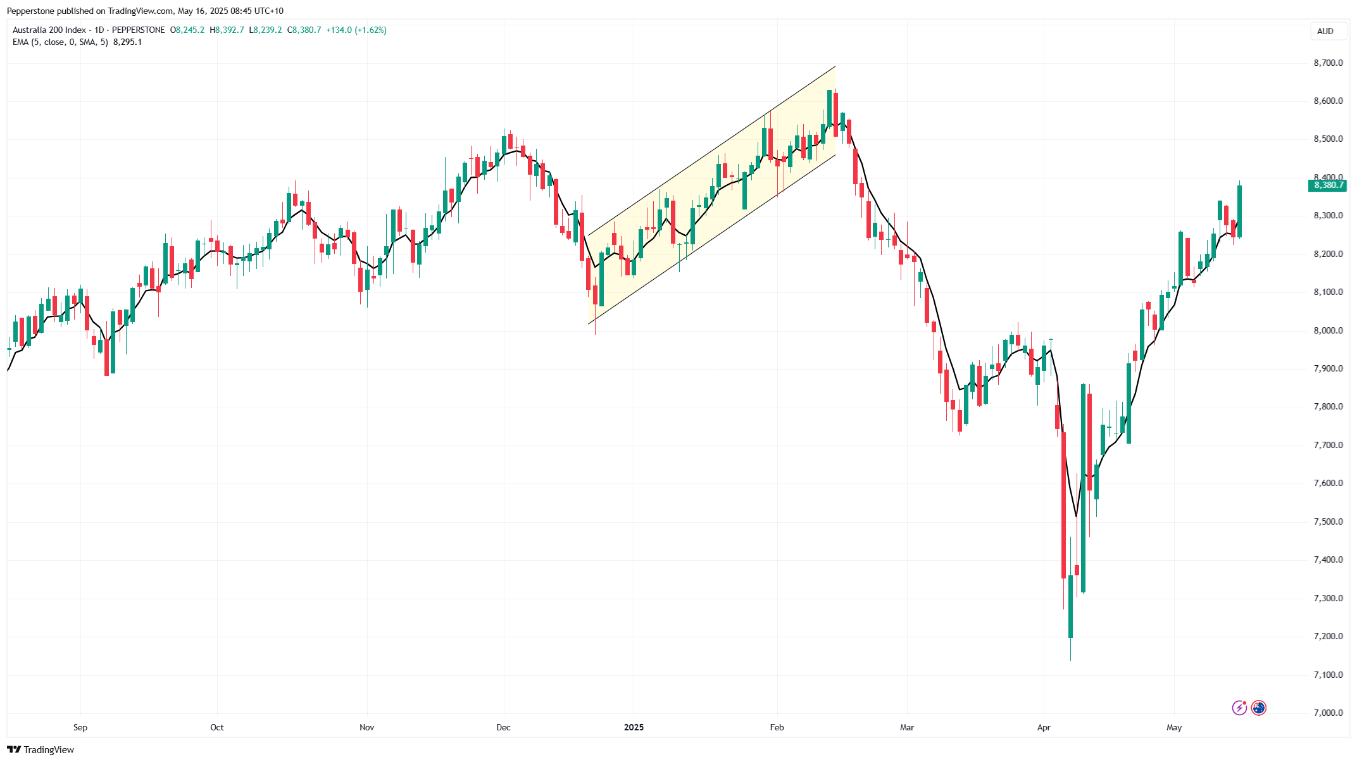Select the EMA indicator legend line

pos(60,42)
